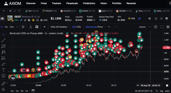171x93 pixels.
Task: Open the go-to-date calendar icon
Action: [33, 91]
